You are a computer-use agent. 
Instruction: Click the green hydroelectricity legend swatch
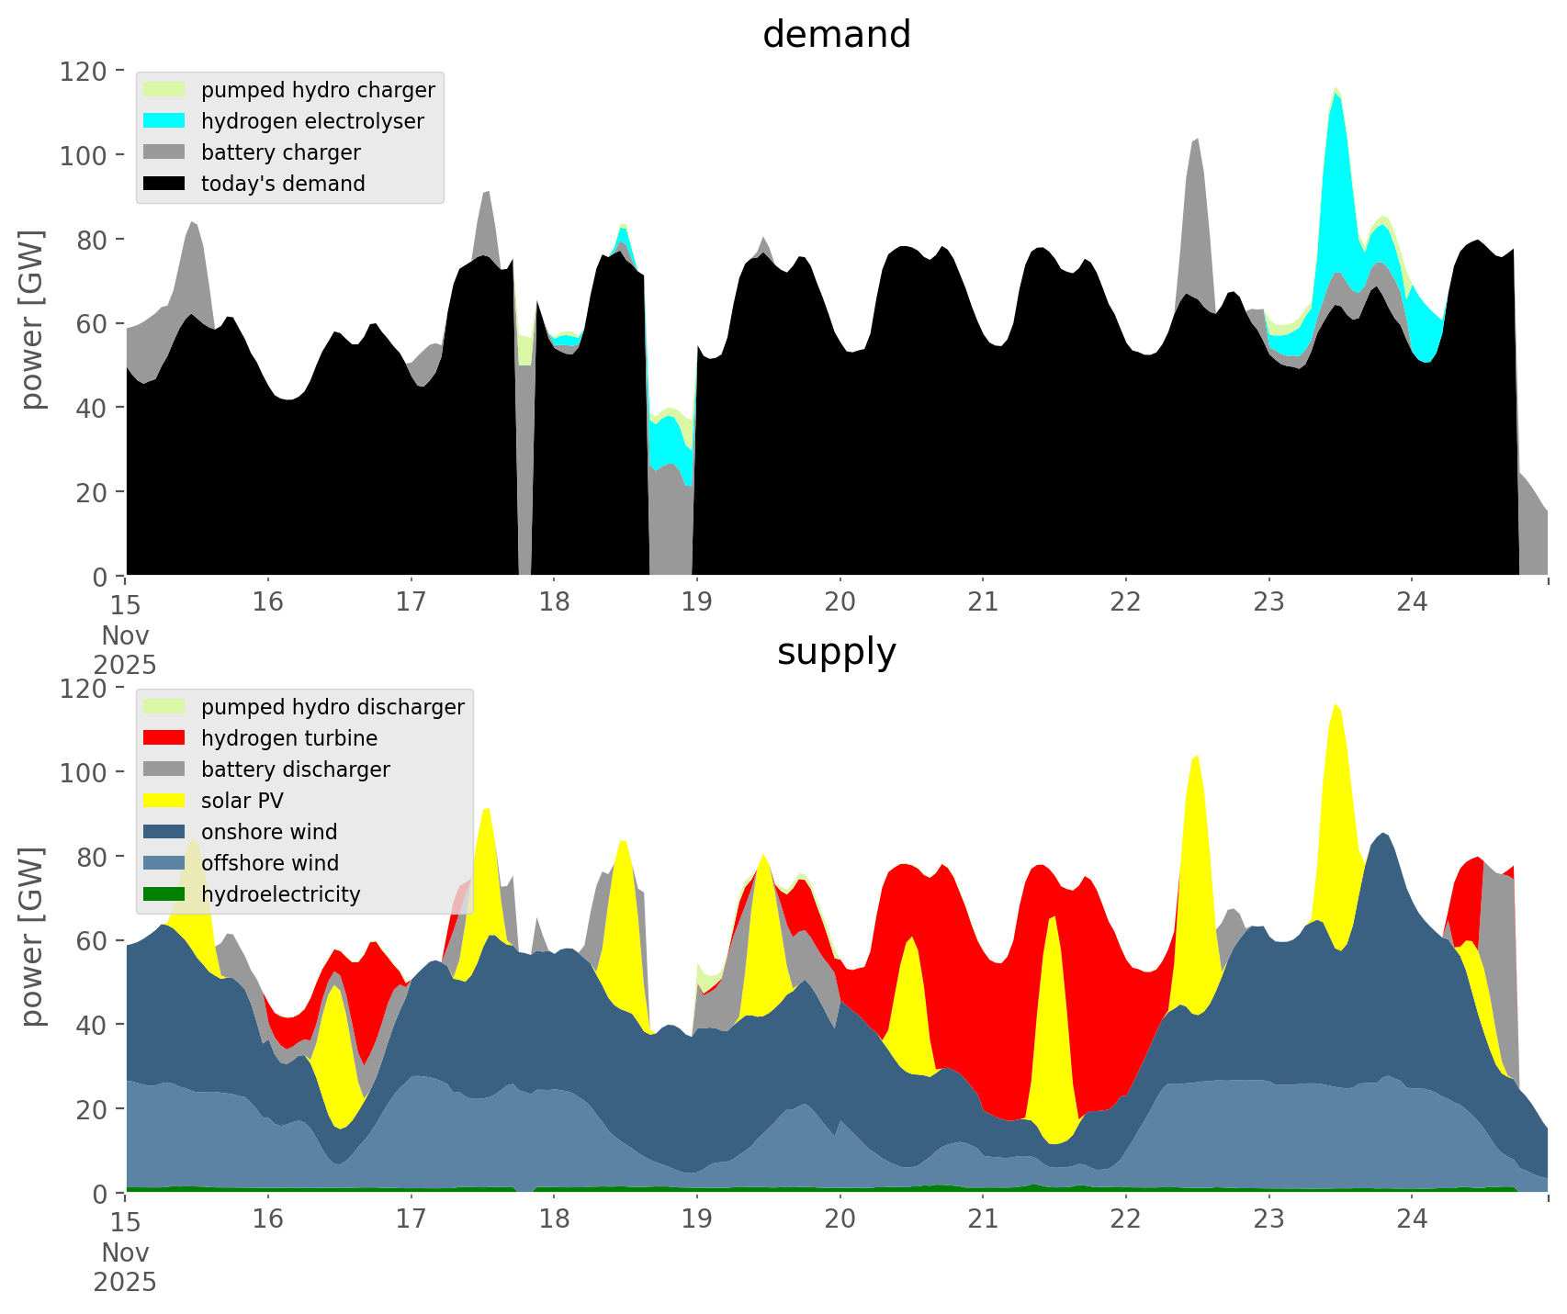pos(164,894)
